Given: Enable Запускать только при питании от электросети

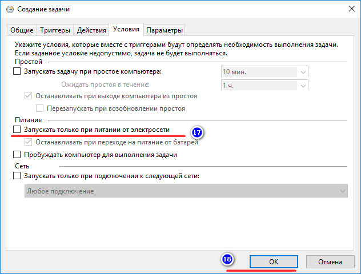Looking at the screenshot, I should tap(17, 130).
